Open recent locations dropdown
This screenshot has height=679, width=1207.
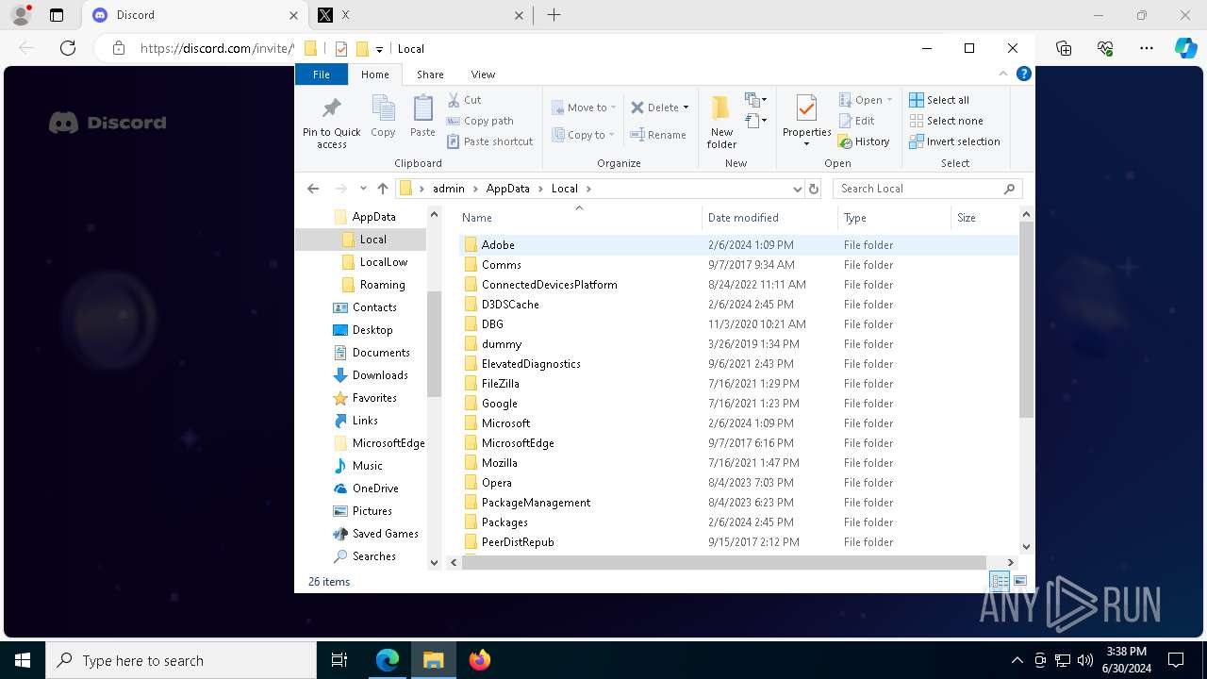coord(363,189)
